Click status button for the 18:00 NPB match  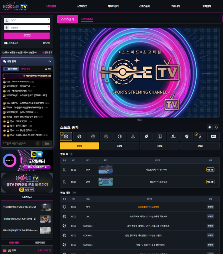(210, 207)
